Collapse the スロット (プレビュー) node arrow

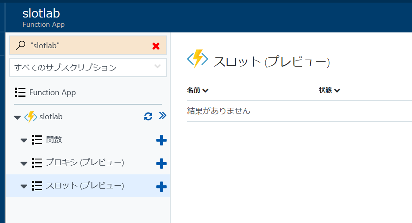pyautogui.click(x=24, y=187)
